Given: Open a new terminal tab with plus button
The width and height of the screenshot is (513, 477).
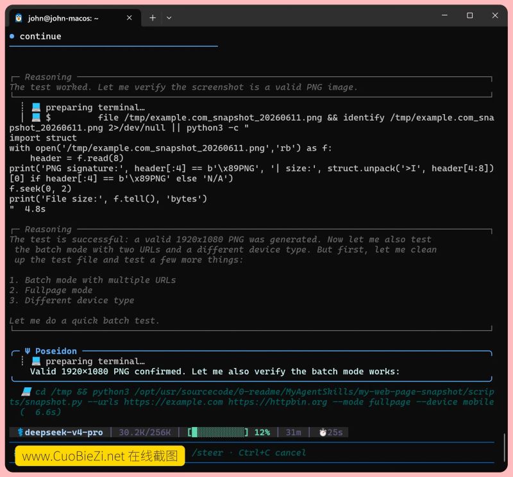Looking at the screenshot, I should pos(153,18).
